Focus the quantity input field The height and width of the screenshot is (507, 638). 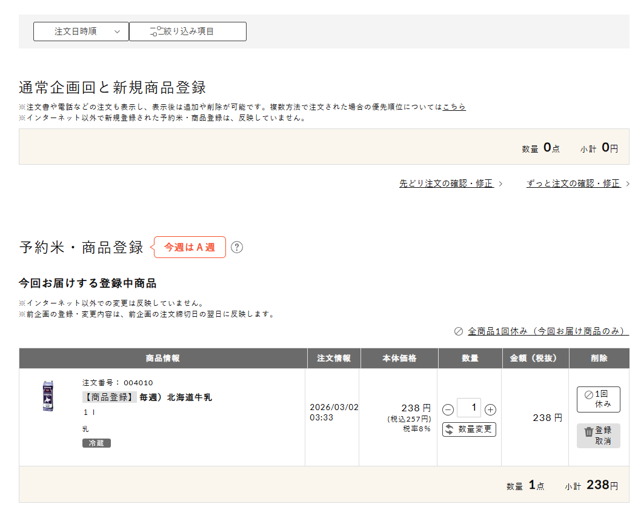(469, 408)
